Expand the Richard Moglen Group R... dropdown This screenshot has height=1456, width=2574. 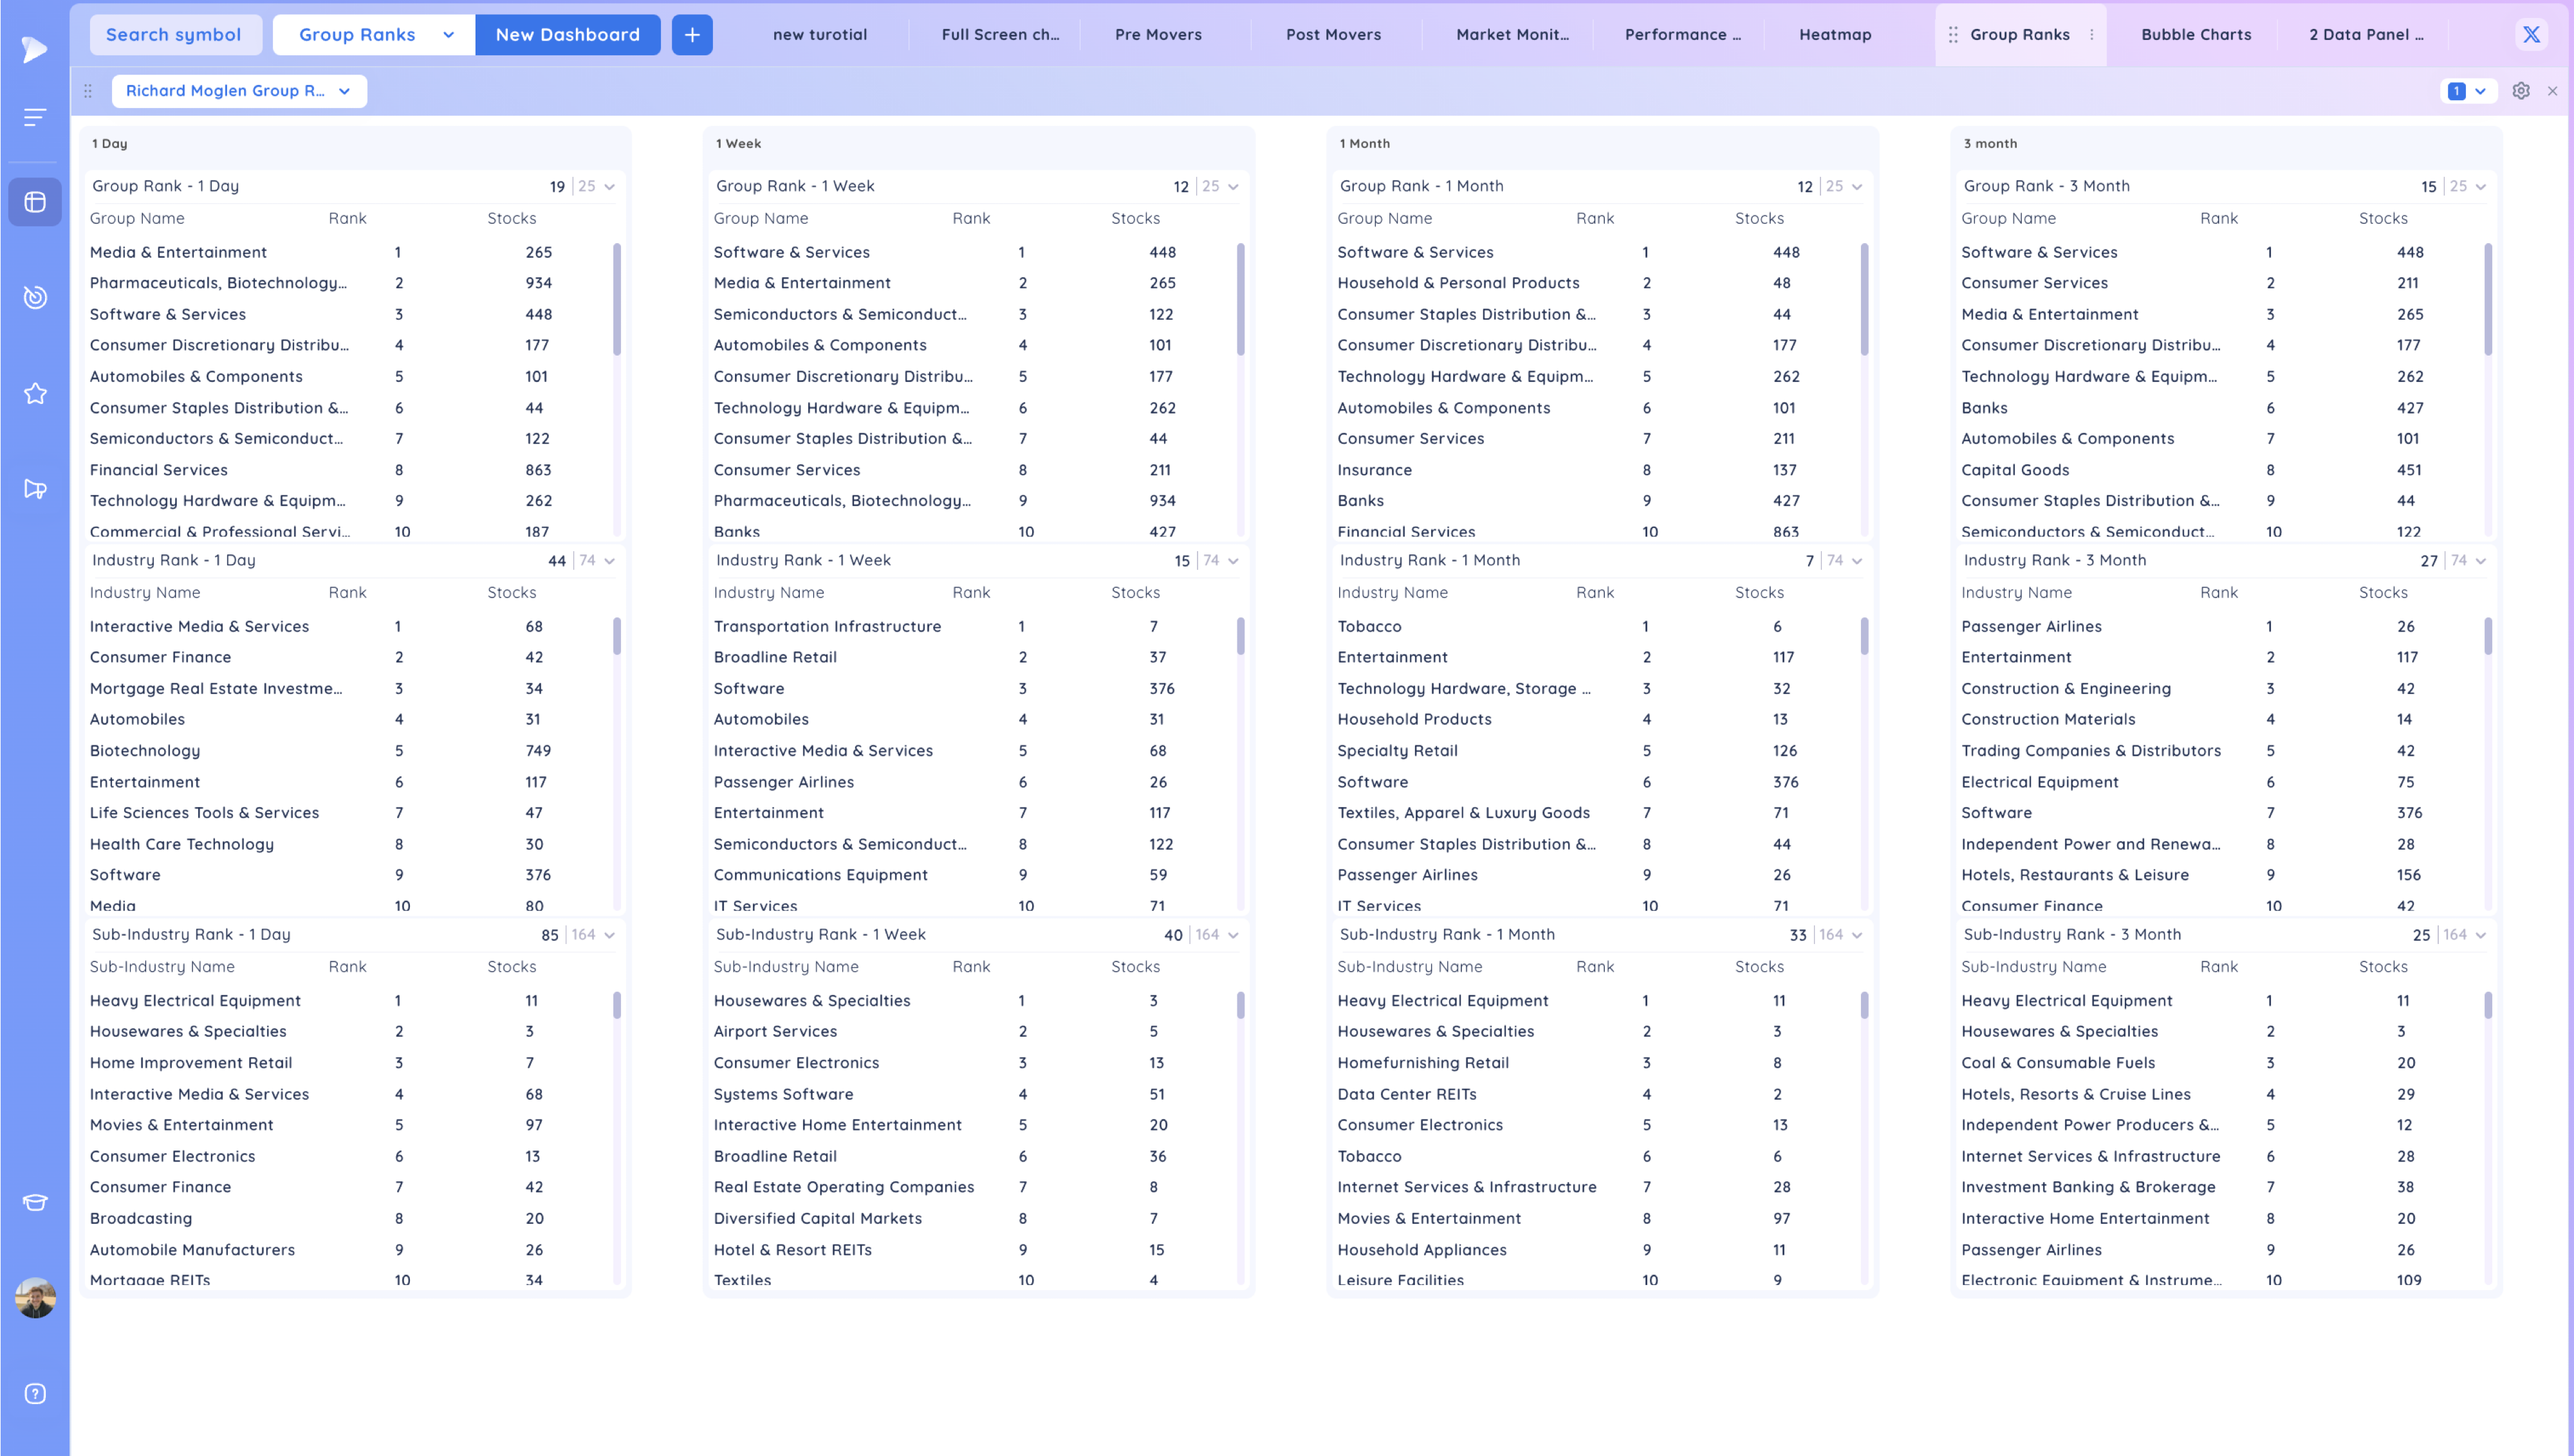point(239,91)
